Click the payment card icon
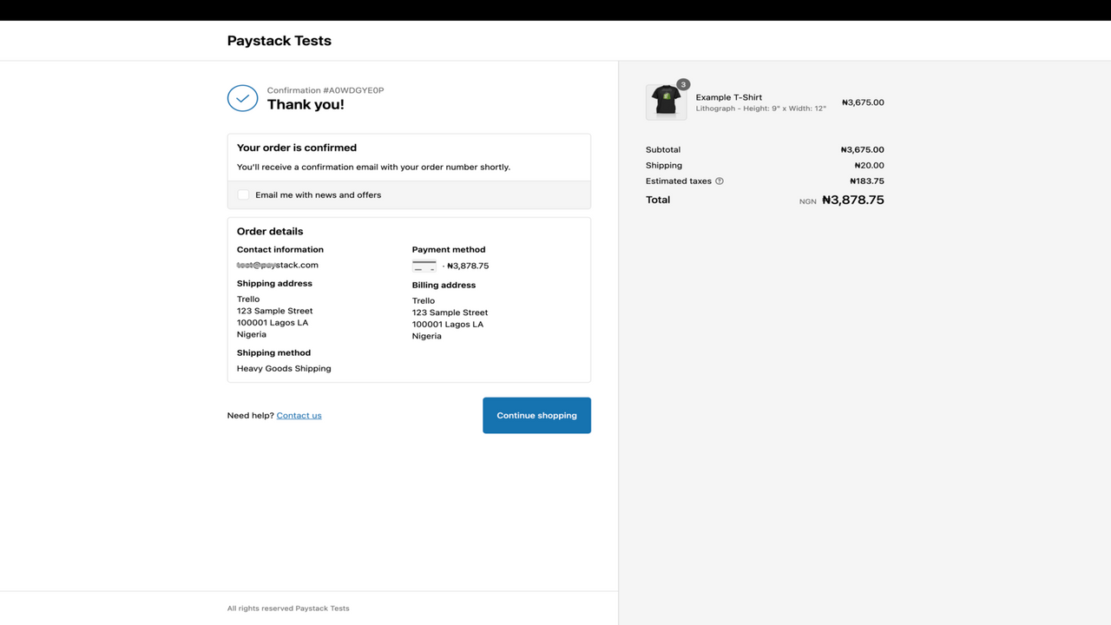 [x=424, y=266]
